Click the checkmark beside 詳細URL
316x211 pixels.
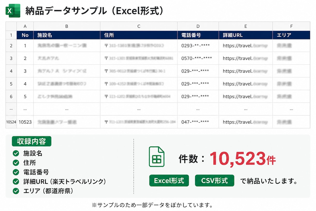tap(16, 181)
